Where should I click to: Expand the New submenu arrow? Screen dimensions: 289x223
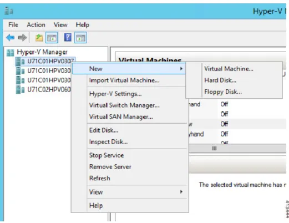(x=181, y=69)
